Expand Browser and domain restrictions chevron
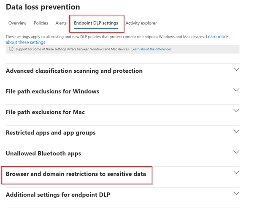This screenshot has width=254, height=211. tap(236, 173)
